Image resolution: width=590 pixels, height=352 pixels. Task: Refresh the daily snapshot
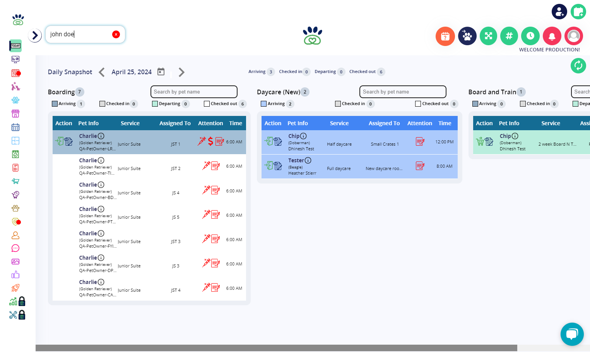click(x=578, y=65)
